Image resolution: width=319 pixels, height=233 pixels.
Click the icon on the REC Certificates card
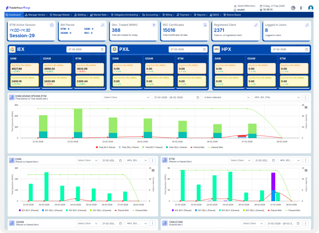205,25
